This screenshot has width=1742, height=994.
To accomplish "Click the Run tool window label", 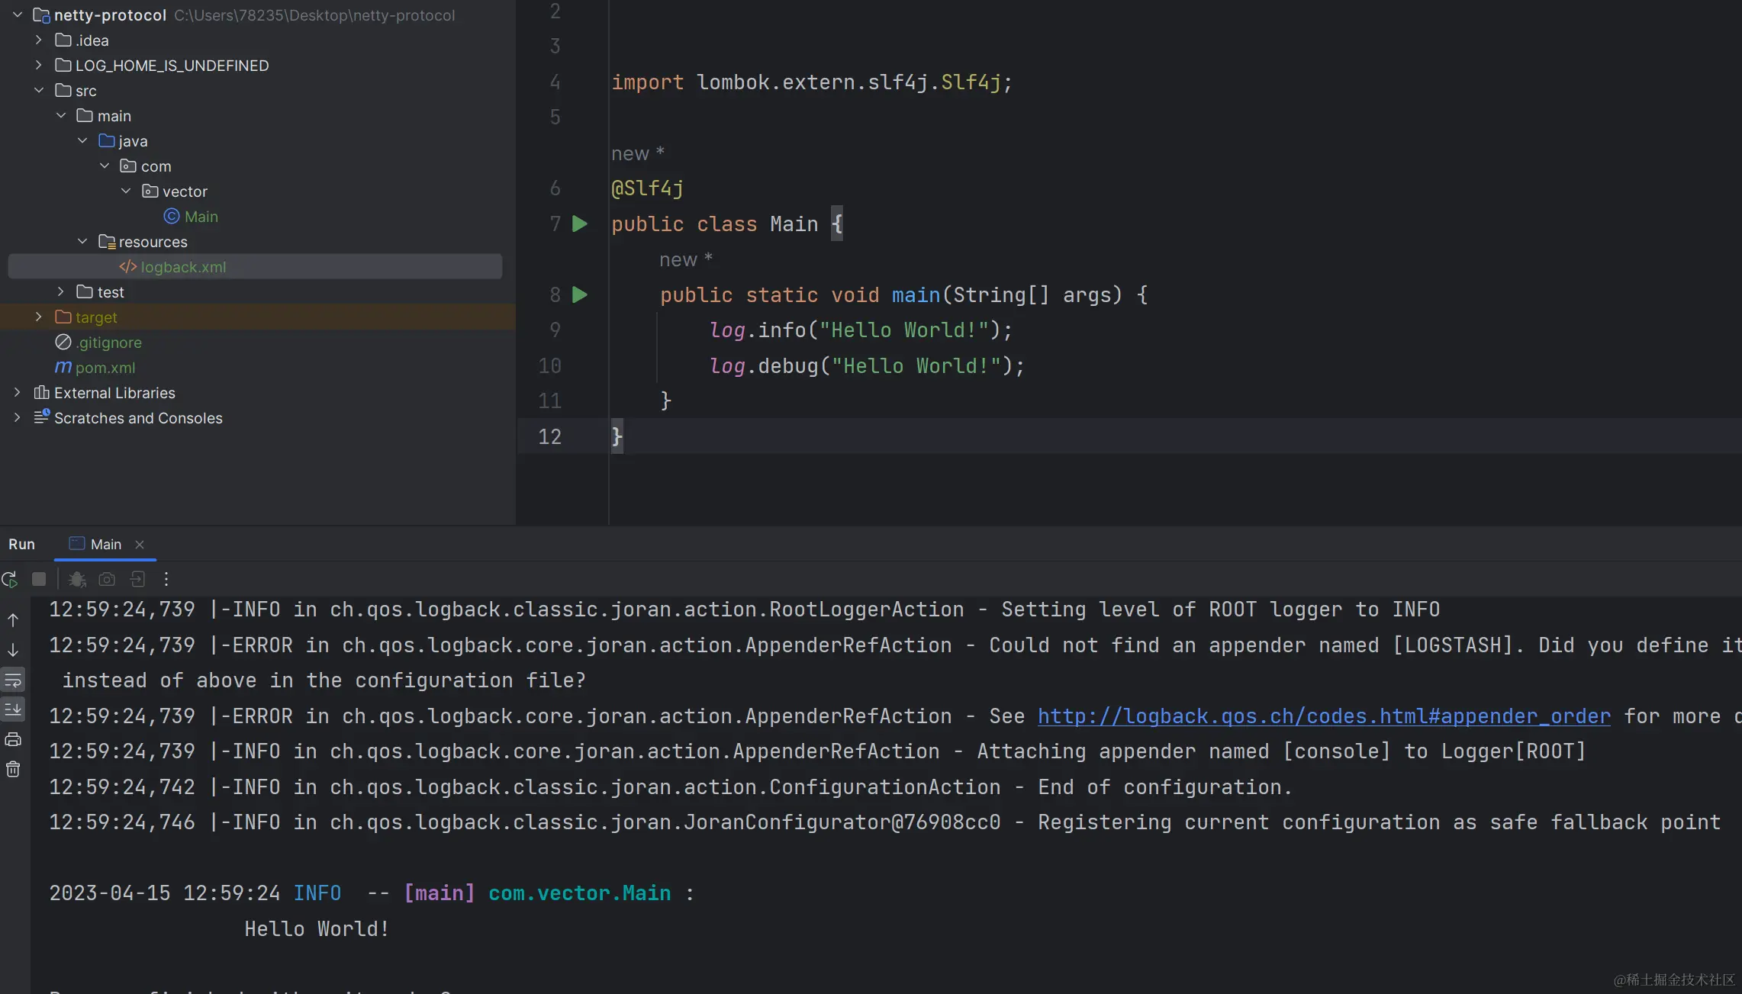I will [x=21, y=545].
